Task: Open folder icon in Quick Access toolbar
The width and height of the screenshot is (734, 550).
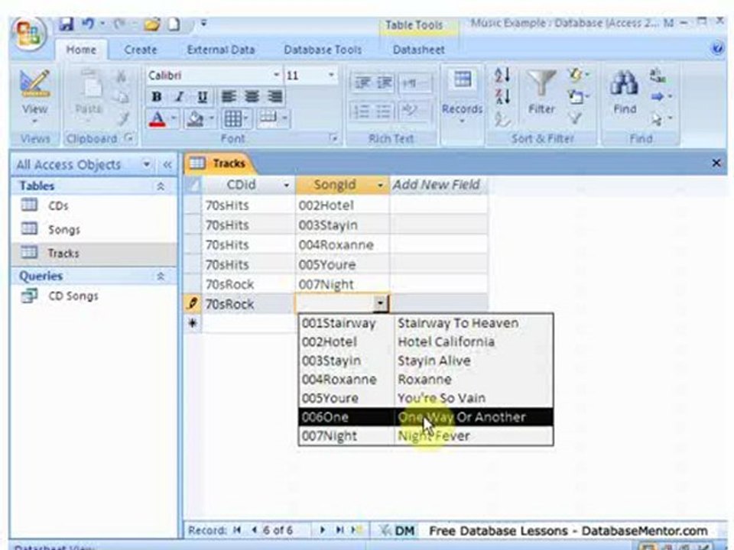Action: point(151,24)
